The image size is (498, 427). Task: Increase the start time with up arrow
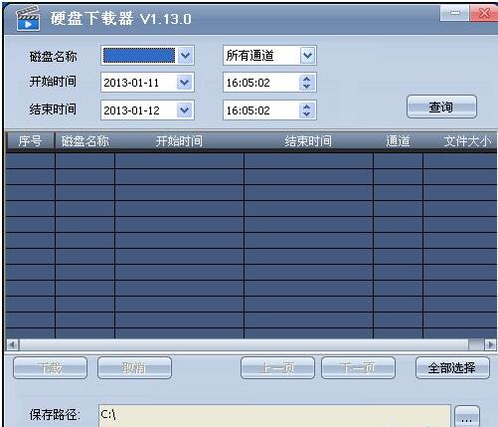tap(307, 79)
